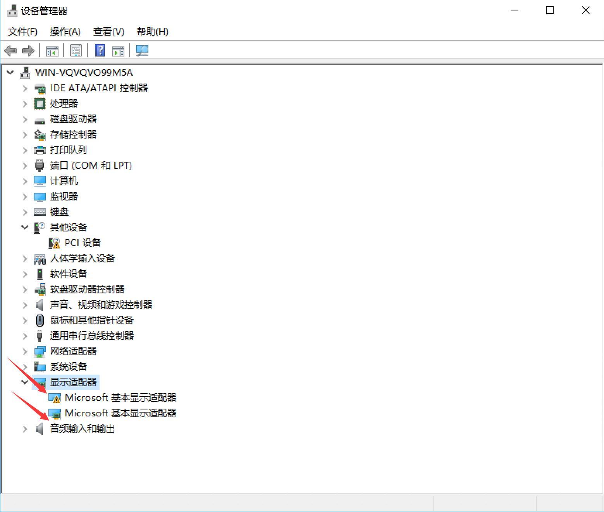The image size is (604, 512).
Task: Click the 软盘驱动器控制器 icon
Action: [x=40, y=289]
